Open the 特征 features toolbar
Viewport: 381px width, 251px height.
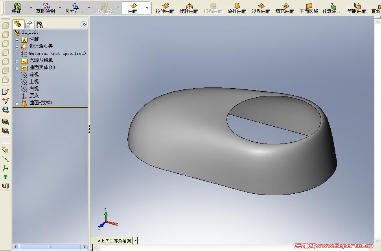click(x=17, y=8)
